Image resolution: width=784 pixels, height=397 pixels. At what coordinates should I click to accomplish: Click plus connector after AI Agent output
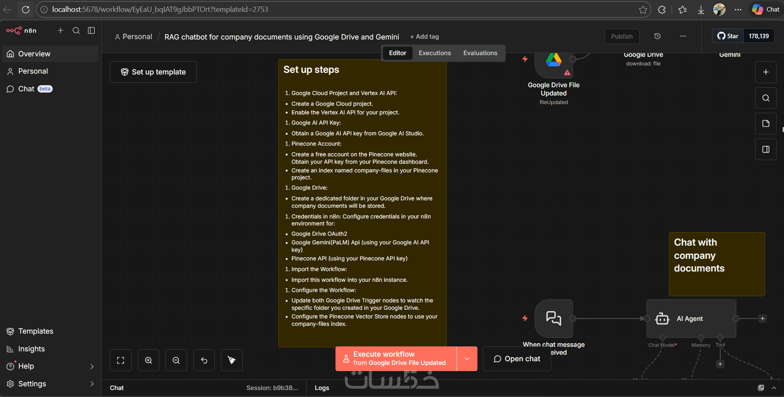tap(763, 318)
